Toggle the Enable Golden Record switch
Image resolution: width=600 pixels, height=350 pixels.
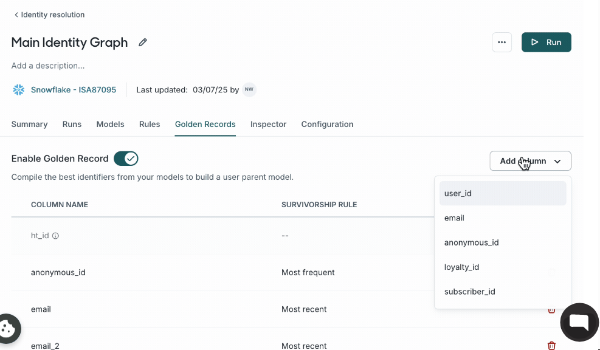(x=126, y=159)
